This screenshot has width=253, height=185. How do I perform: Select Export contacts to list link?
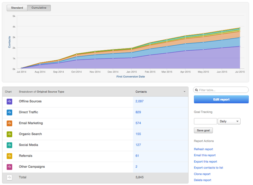(208, 168)
